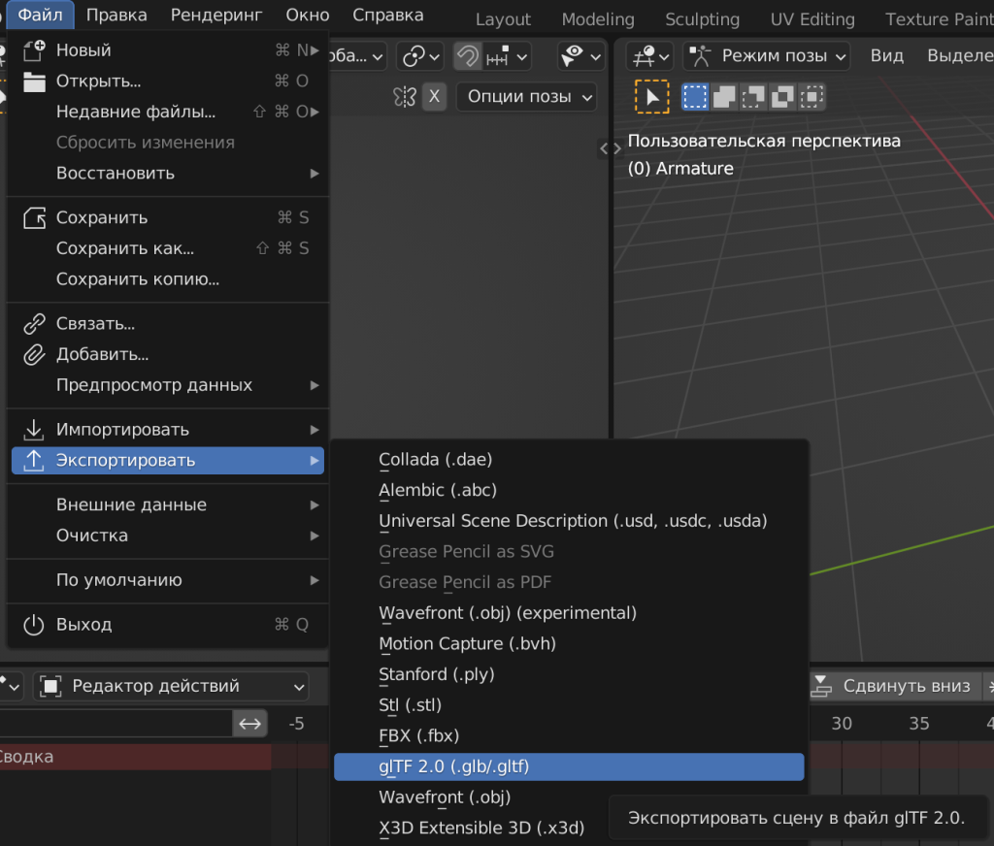
Task: Open the Вид viewport menu
Action: click(x=887, y=55)
